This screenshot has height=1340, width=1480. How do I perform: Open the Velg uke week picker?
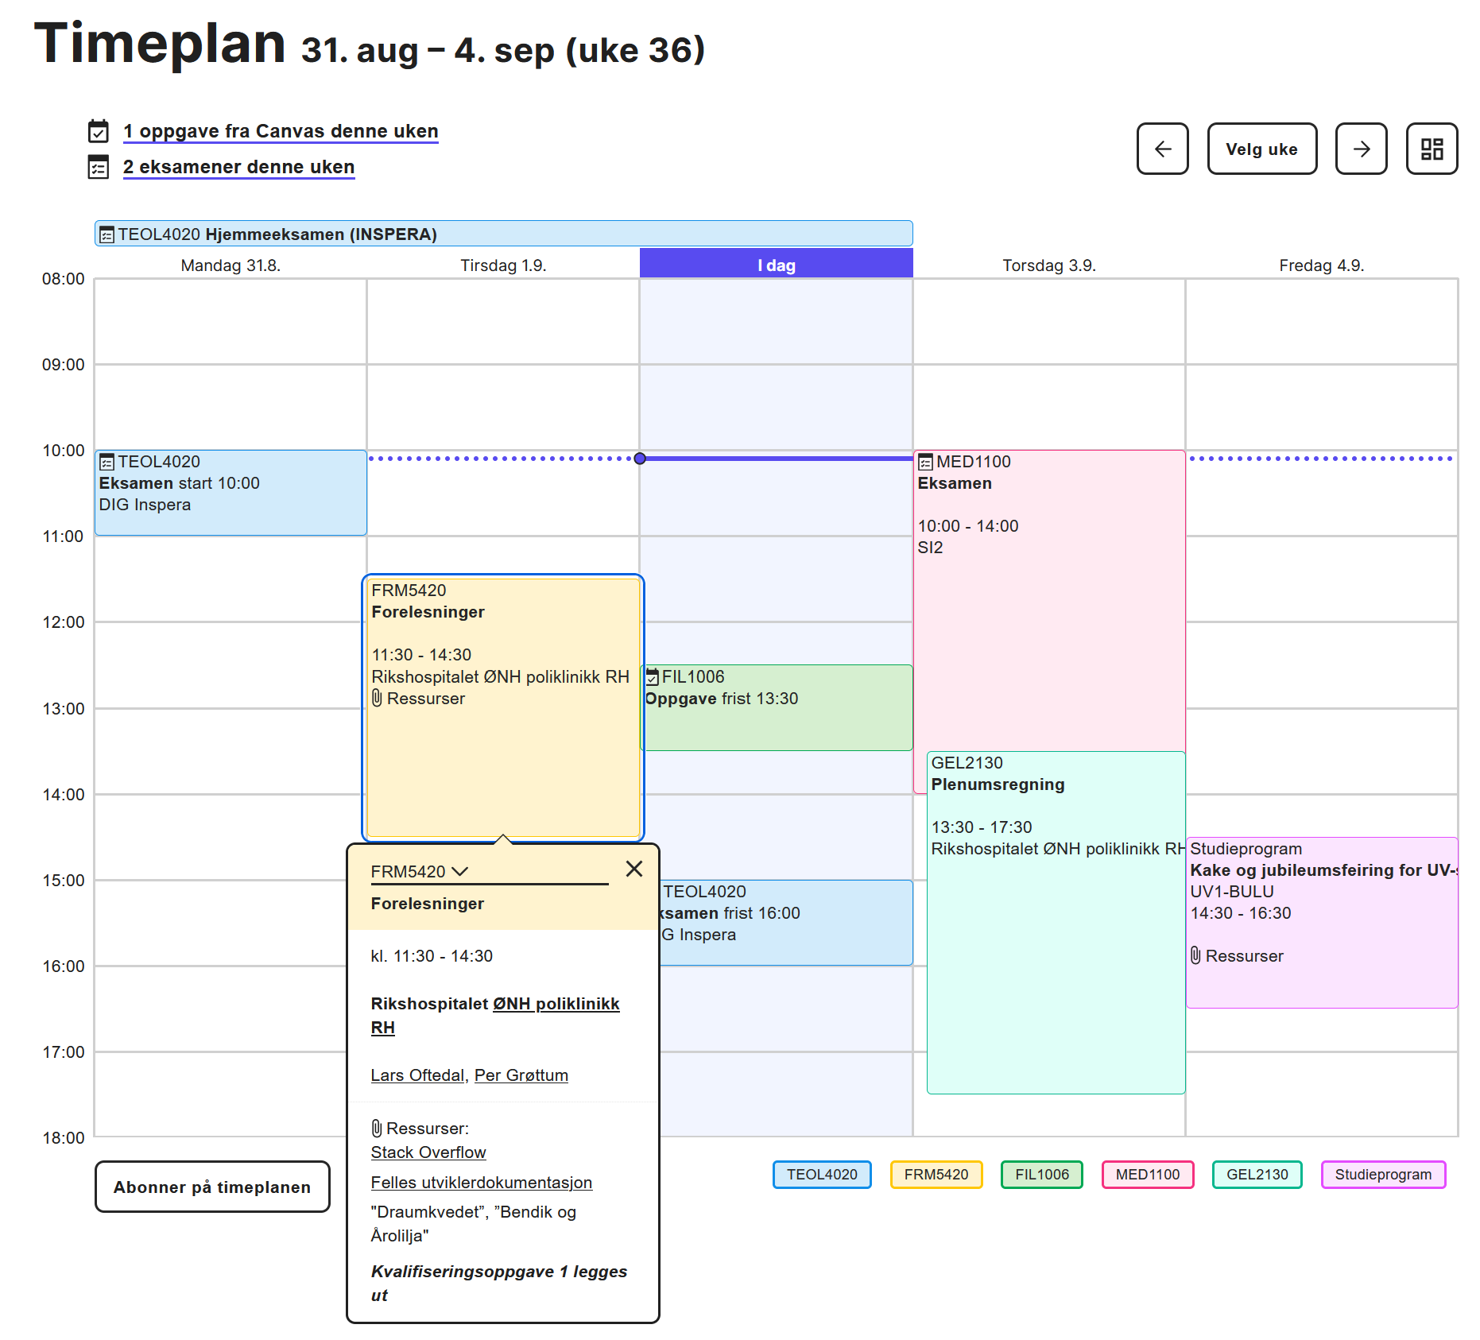pyautogui.click(x=1261, y=149)
